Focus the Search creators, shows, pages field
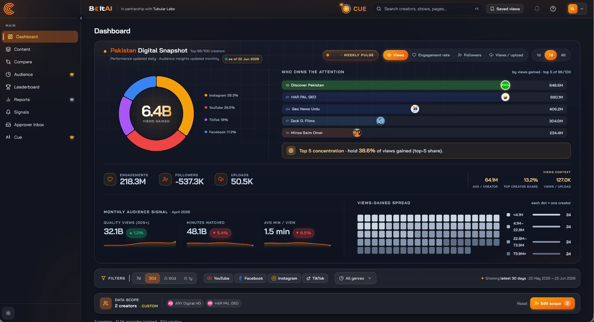Image resolution: width=594 pixels, height=322 pixels. tap(428, 9)
